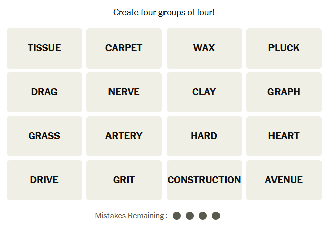Click the 'Create four groups of four!' heading
This screenshot has width=329, height=230.
point(164,12)
